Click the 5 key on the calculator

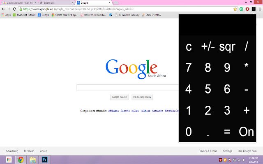pos(208,89)
